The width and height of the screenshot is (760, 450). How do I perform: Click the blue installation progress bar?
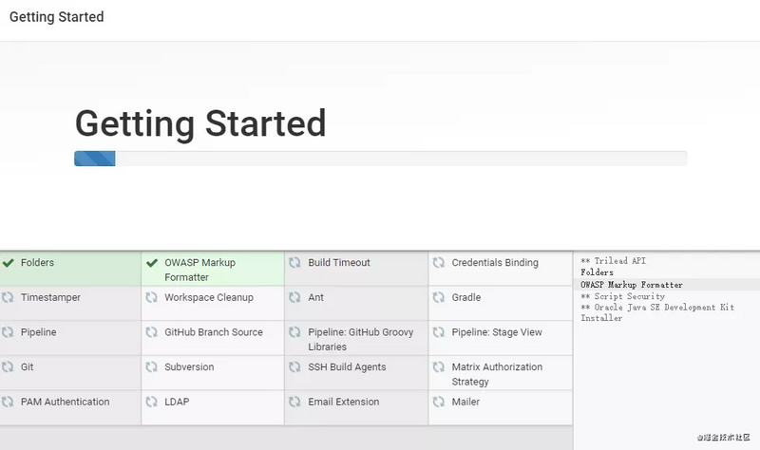click(95, 159)
